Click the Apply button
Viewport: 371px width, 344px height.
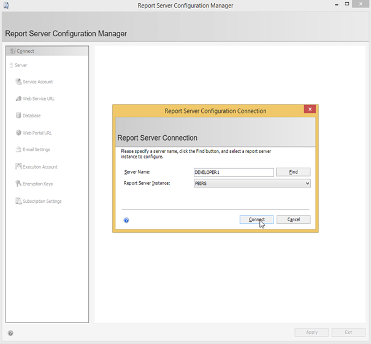[312, 332]
